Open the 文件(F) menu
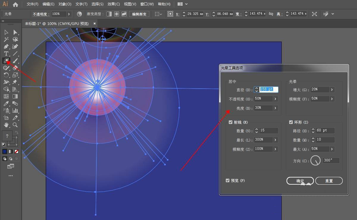Screen dimensions: 357x220 click(x=32, y=4)
